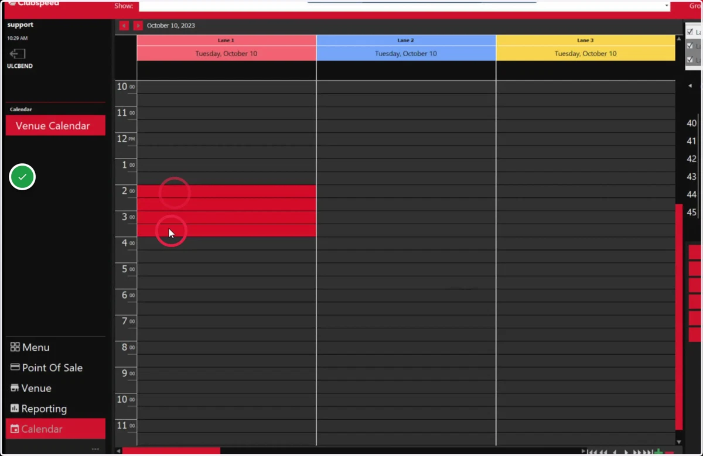Click the green plus add resource icon
Viewport: 703px width, 456px height.
tap(658, 452)
